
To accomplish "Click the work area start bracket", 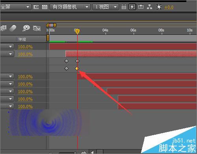I will point(48,38).
